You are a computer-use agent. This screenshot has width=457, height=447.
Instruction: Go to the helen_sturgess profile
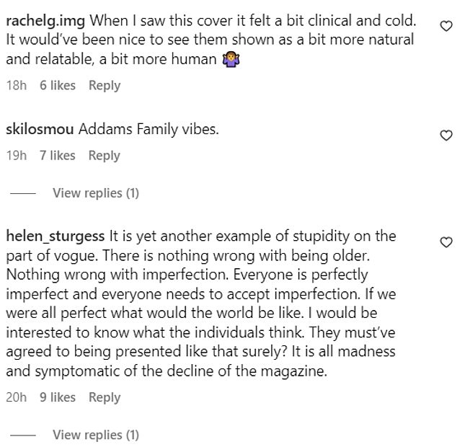pyautogui.click(x=55, y=236)
